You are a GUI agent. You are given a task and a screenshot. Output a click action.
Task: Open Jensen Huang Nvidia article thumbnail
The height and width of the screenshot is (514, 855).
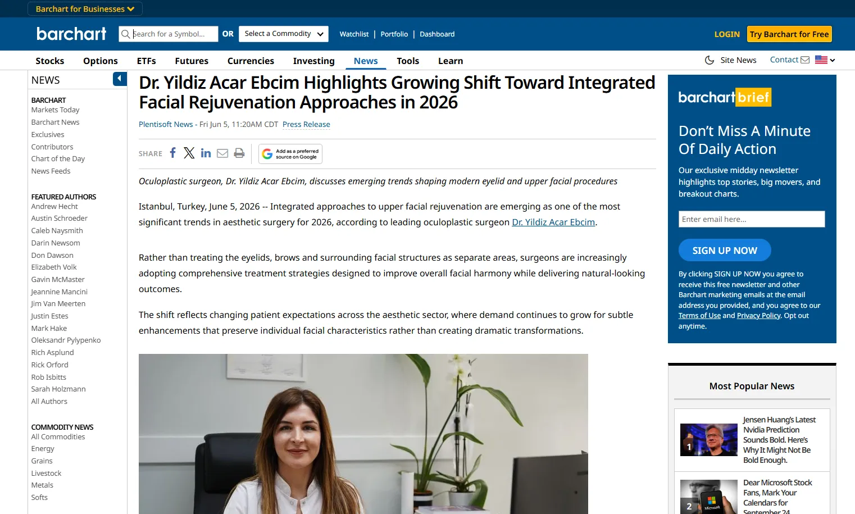click(709, 440)
